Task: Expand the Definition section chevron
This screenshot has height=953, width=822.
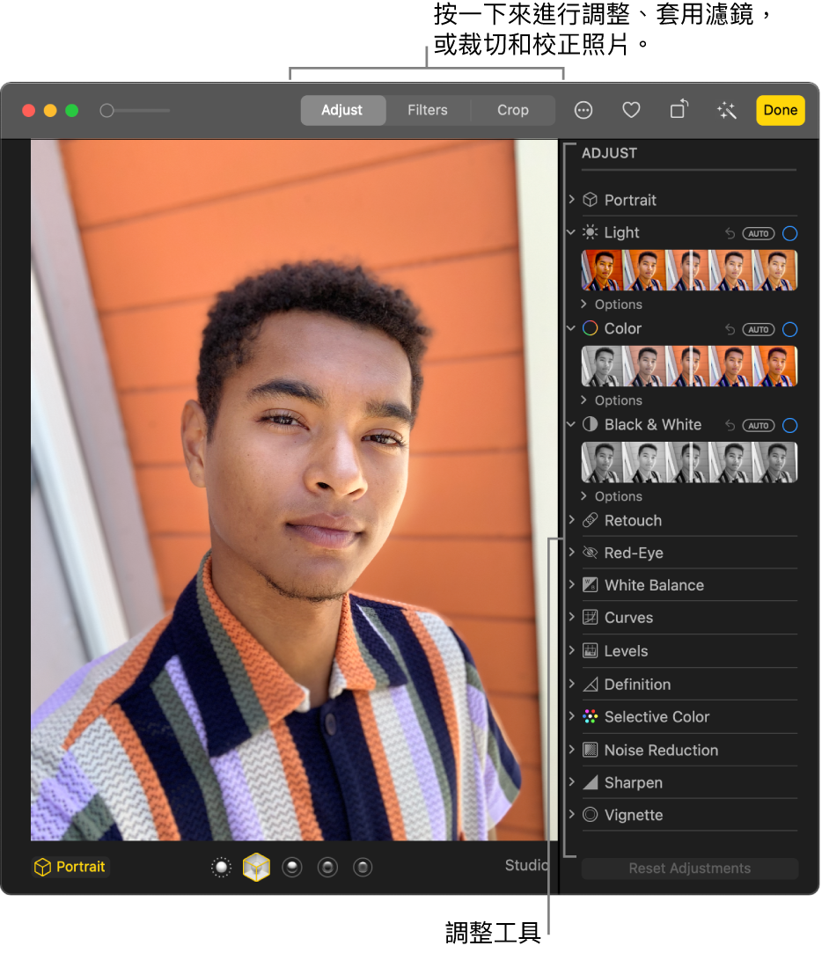Action: [571, 684]
